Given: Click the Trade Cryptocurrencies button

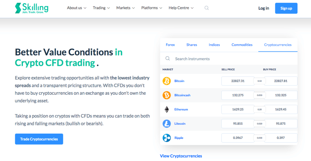Looking at the screenshot, I should (39, 139).
